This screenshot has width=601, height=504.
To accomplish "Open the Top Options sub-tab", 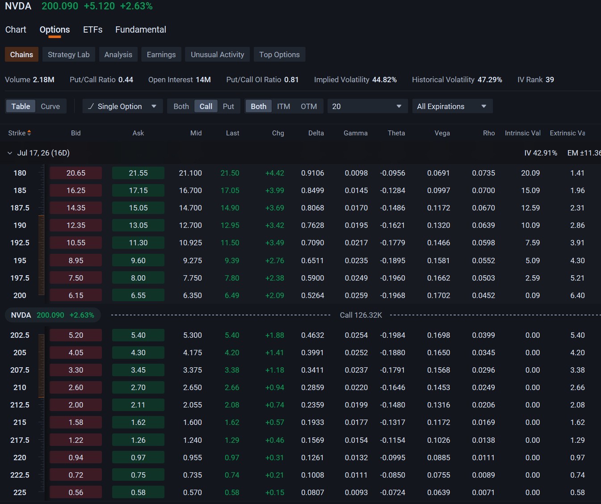I will 279,55.
